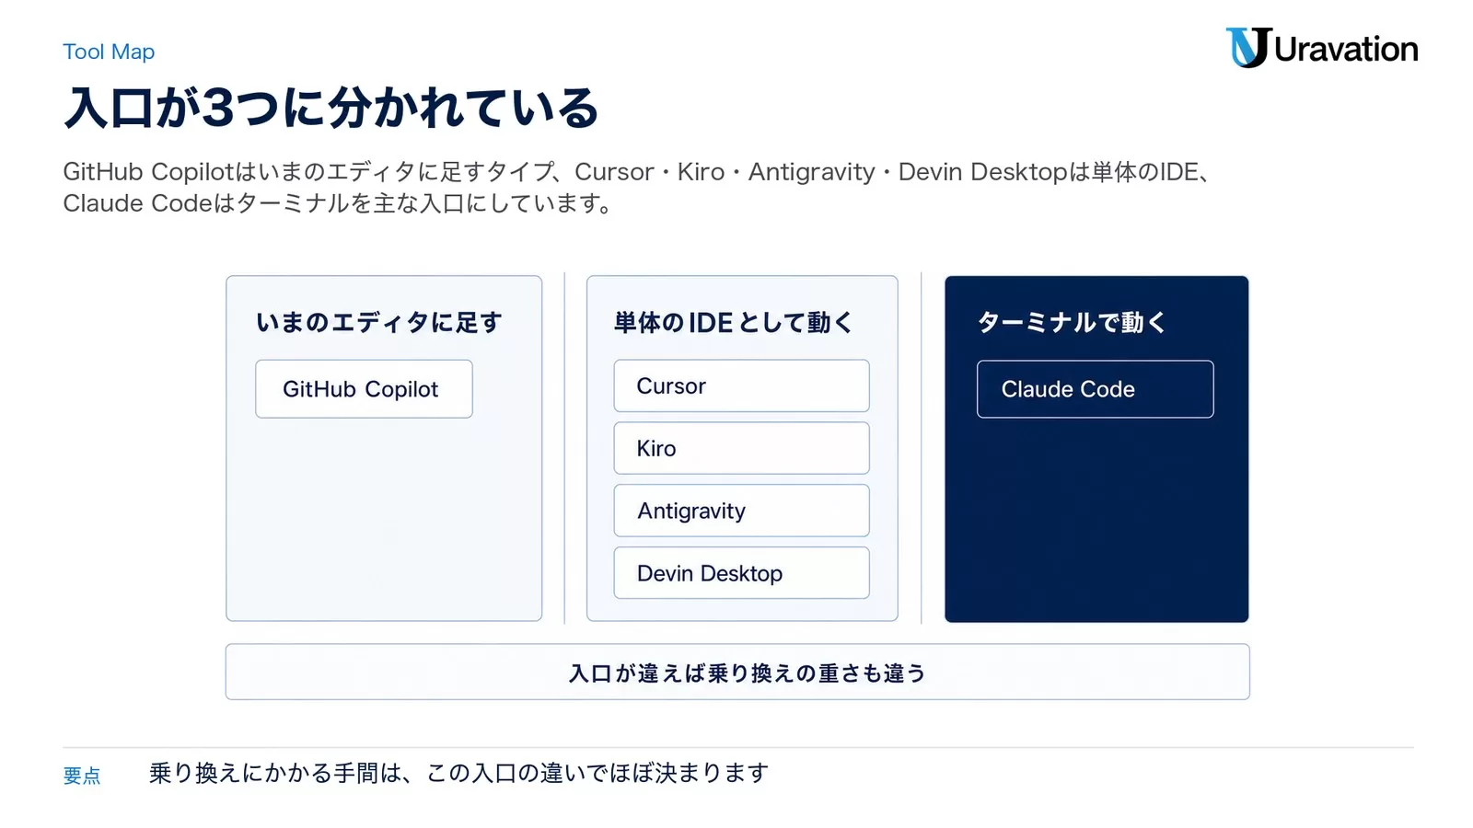The image size is (1473, 828).
Task: Click the 'Tool Map' label
Action: click(109, 52)
